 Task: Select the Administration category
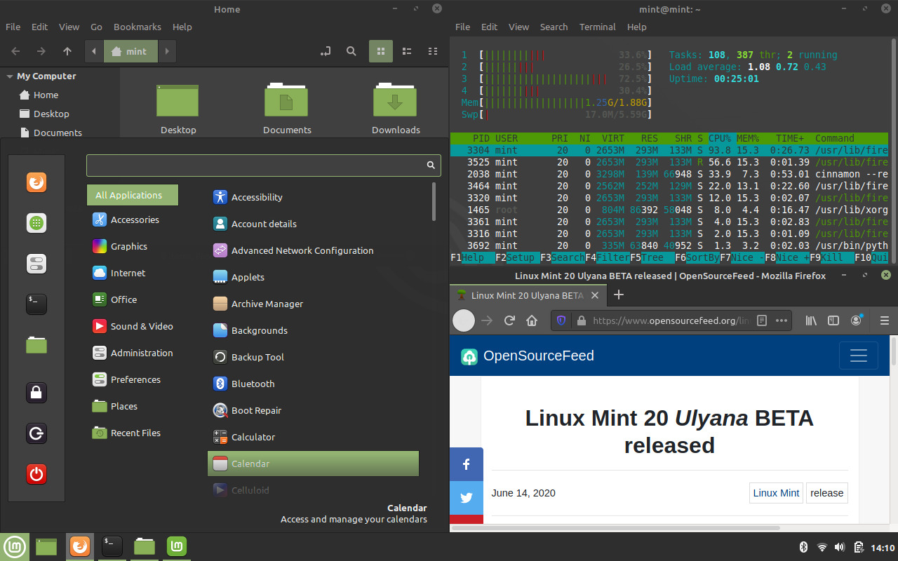pos(133,353)
